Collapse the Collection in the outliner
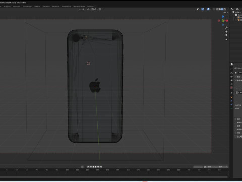The height and width of the screenshot is (182, 242). pyautogui.click(x=234, y=15)
